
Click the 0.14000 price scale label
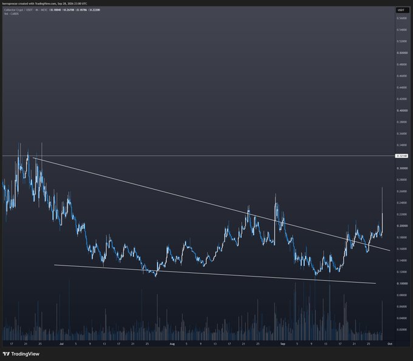click(401, 261)
